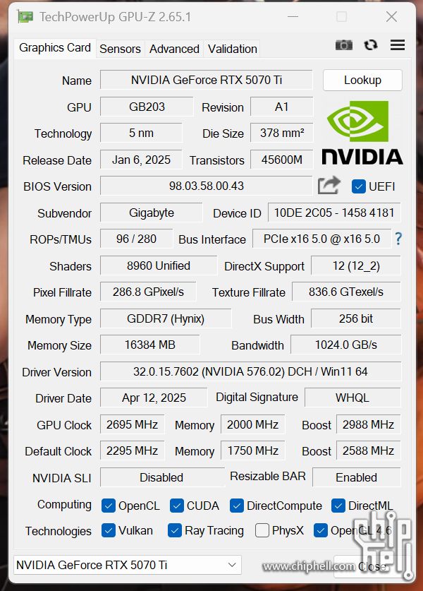Click the Driver Version field
The image size is (423, 591).
click(x=250, y=371)
